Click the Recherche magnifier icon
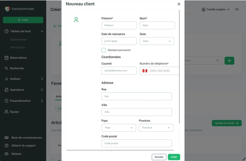The height and width of the screenshot is (161, 246). pyautogui.click(x=7, y=68)
